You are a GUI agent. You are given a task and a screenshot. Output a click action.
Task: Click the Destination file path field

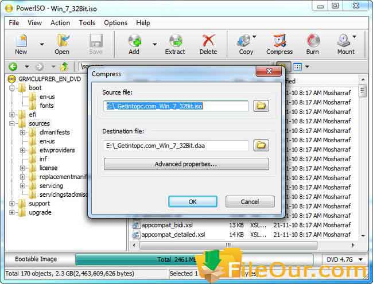point(176,146)
